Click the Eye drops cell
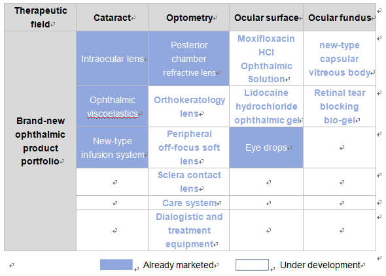The height and width of the screenshot is (276, 386). 266,147
